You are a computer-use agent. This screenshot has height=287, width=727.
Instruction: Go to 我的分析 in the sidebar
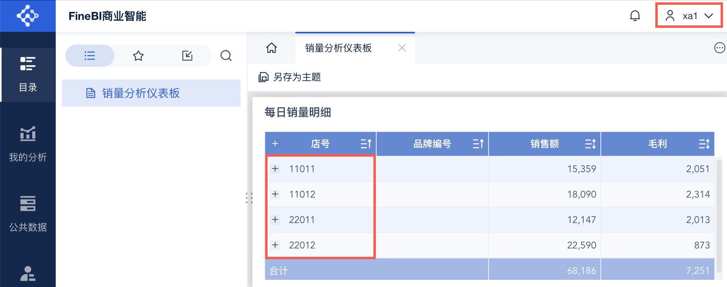tap(28, 144)
